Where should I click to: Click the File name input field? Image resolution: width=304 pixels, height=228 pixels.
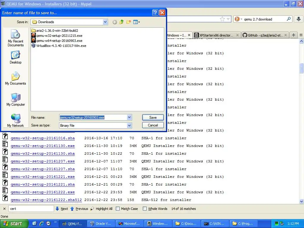(93, 117)
